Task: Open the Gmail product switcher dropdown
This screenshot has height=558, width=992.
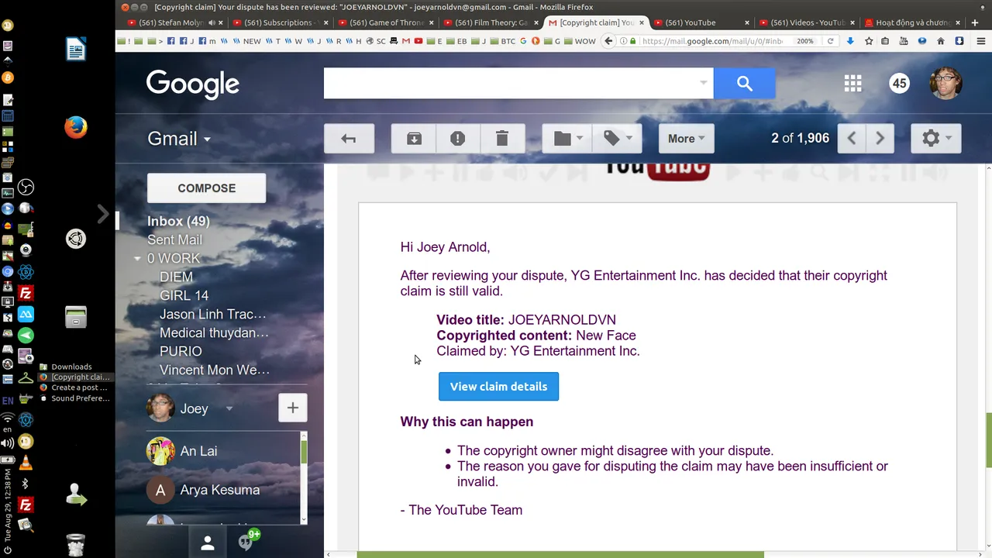Action: (179, 139)
